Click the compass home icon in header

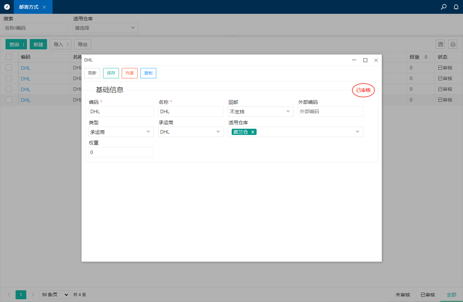click(x=7, y=7)
